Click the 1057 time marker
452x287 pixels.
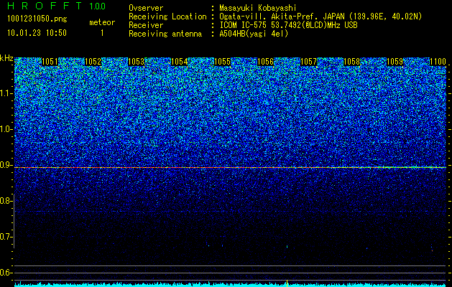[309, 62]
